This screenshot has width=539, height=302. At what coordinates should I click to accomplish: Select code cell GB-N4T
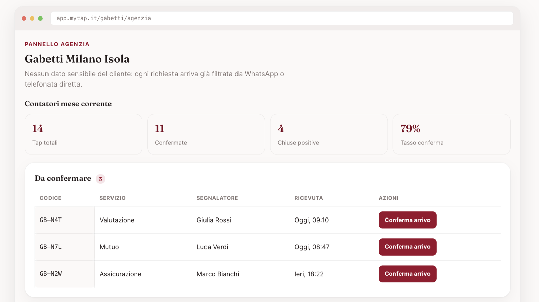64,220
